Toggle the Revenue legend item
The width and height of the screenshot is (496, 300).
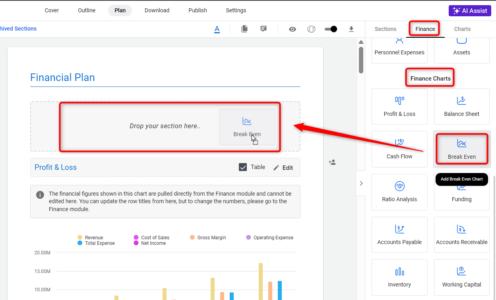pos(90,238)
